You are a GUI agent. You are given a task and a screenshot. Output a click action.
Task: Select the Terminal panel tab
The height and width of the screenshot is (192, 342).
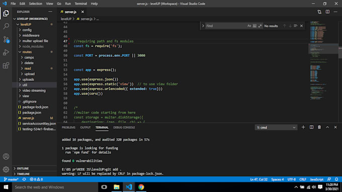coord(102,128)
